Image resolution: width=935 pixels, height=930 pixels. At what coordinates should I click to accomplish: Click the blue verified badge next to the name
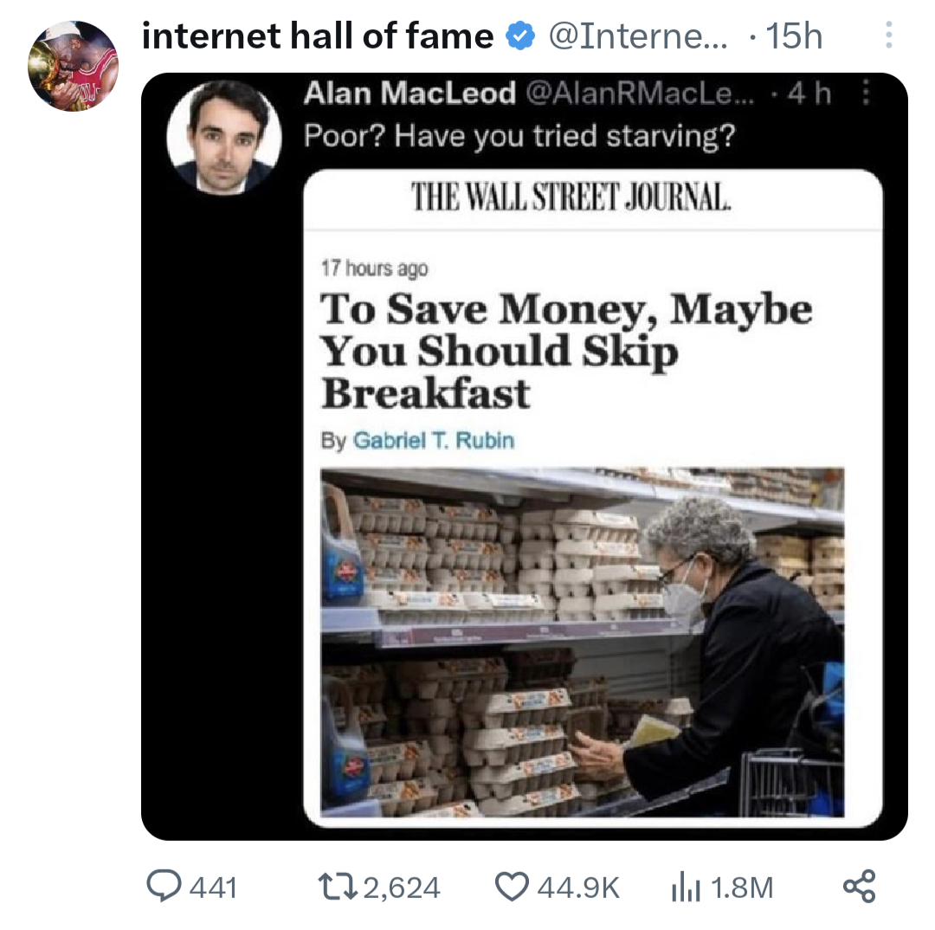pos(520,36)
